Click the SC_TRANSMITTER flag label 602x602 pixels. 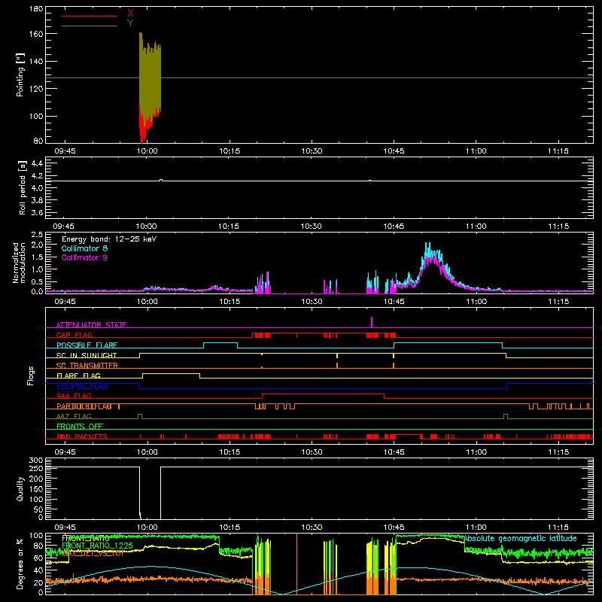(x=87, y=366)
